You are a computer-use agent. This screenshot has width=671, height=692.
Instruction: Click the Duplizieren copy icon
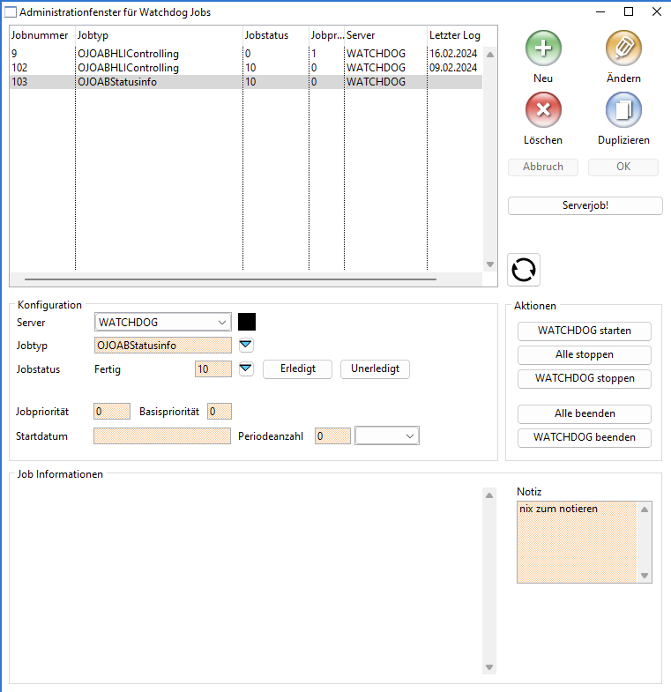(623, 110)
